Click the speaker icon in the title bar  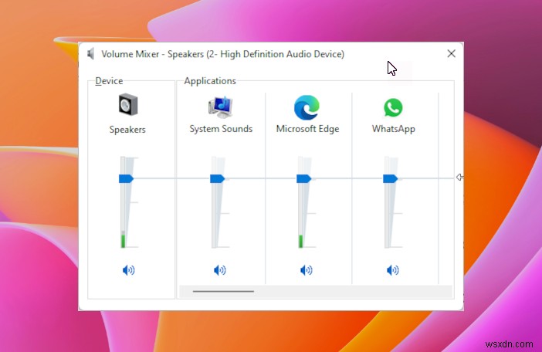click(90, 54)
